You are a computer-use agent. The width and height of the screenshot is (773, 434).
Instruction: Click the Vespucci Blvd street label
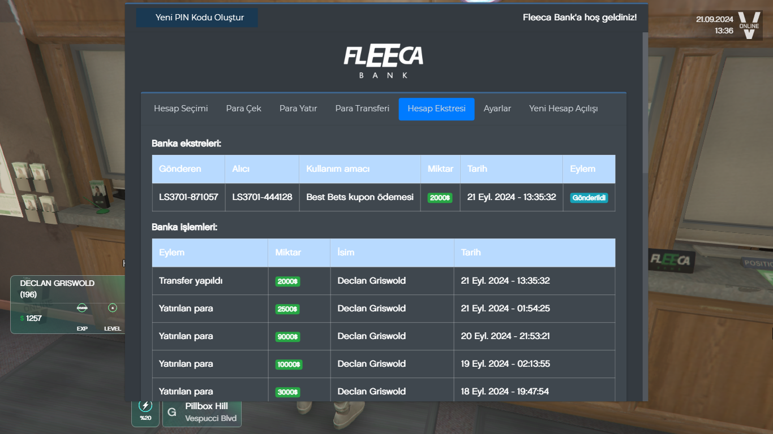[211, 419]
